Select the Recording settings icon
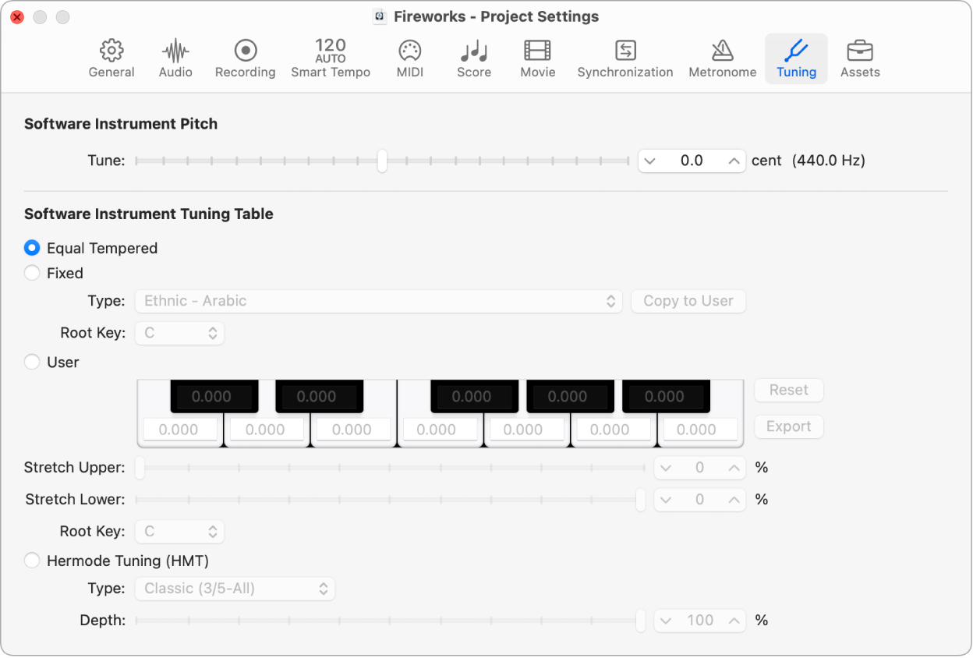This screenshot has height=658, width=973. click(x=245, y=58)
